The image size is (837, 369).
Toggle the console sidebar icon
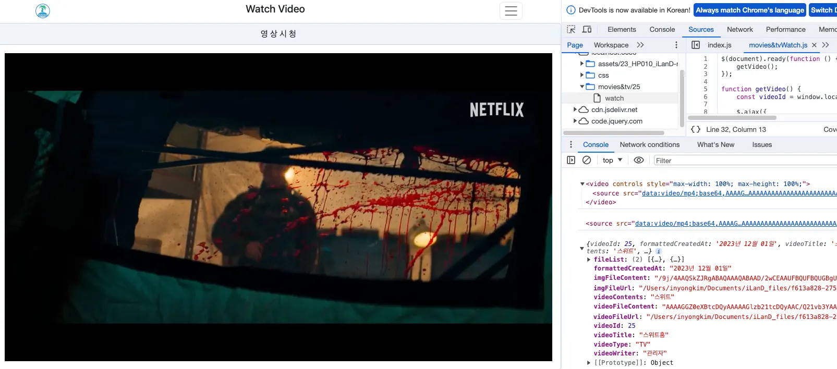point(571,160)
